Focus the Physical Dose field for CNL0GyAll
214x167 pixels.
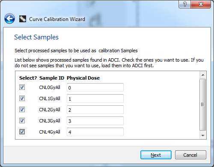point(95,87)
